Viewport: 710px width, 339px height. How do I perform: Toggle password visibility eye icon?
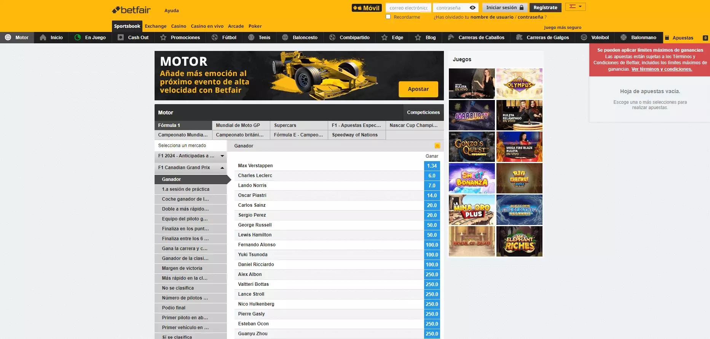pyautogui.click(x=472, y=8)
